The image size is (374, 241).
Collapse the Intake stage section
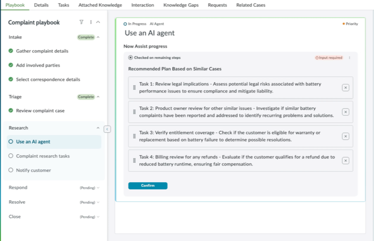(x=98, y=37)
